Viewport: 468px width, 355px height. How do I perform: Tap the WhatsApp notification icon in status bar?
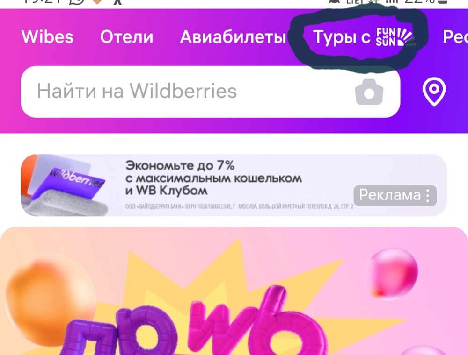77,2
